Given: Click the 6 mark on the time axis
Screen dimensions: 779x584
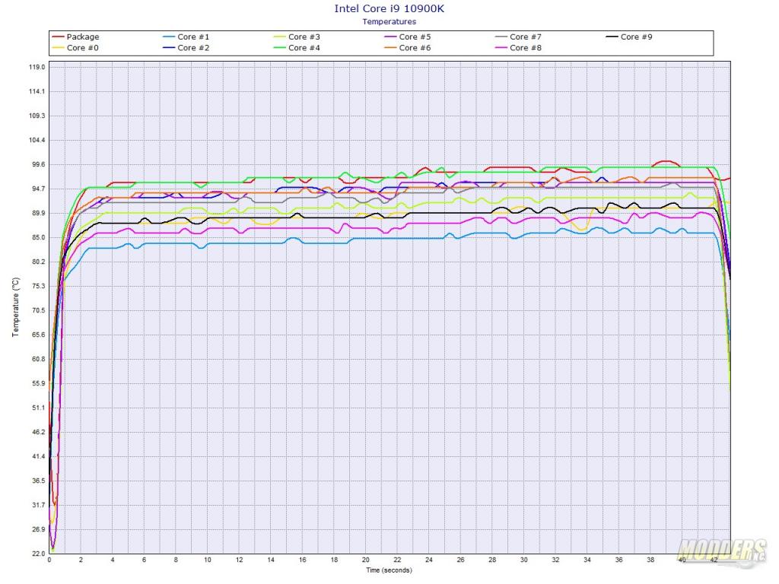Looking at the screenshot, I should 144,560.
